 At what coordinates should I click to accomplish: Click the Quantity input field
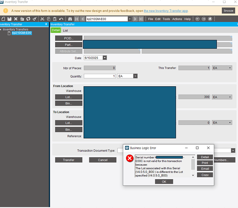pos(100,76)
